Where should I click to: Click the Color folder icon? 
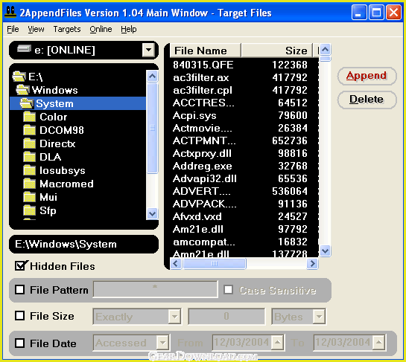[29, 117]
